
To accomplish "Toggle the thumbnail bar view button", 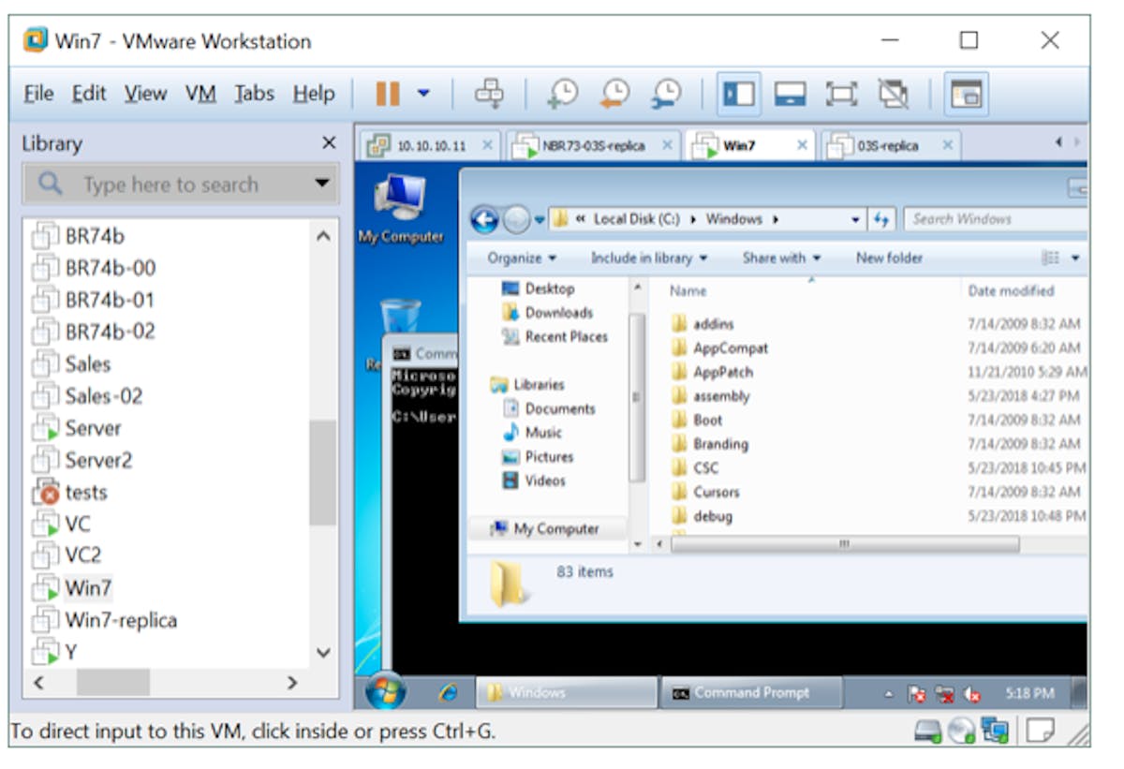I will click(x=790, y=94).
